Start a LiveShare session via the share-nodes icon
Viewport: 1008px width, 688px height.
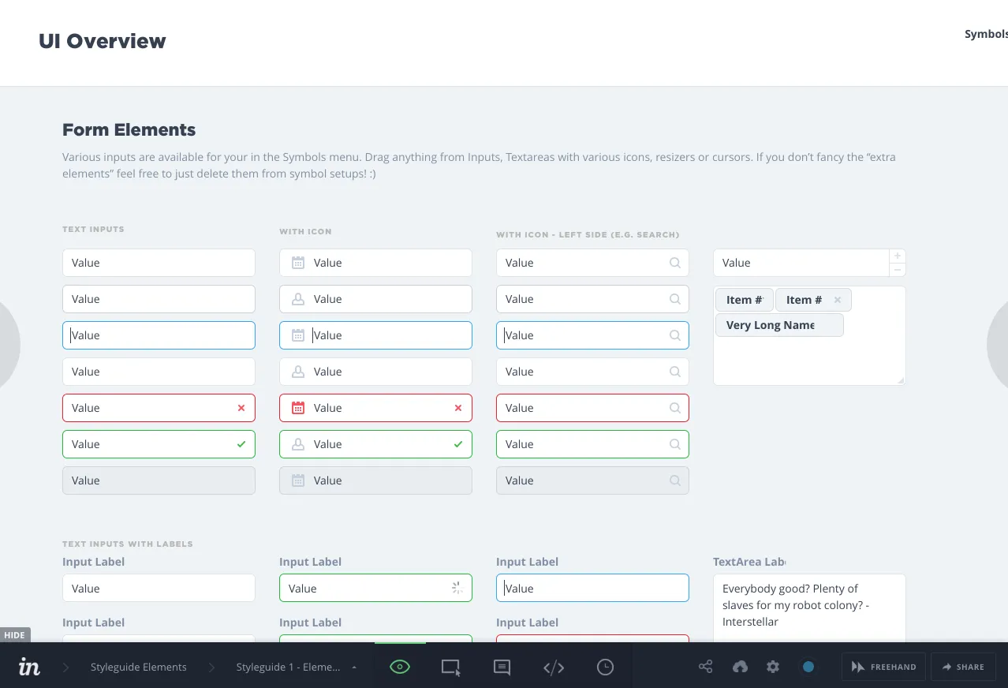click(x=705, y=667)
